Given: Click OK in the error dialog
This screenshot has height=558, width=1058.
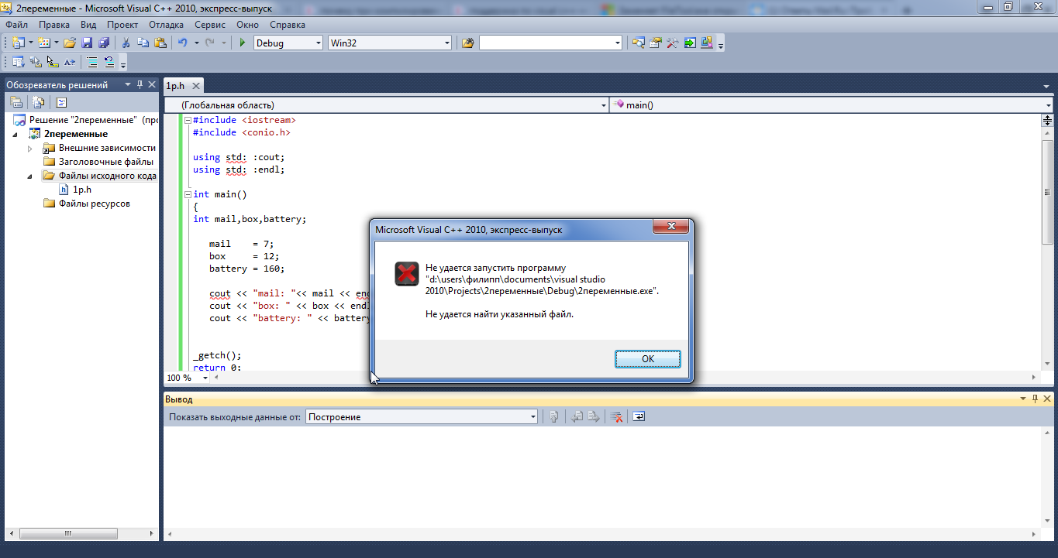Looking at the screenshot, I should tap(648, 359).
